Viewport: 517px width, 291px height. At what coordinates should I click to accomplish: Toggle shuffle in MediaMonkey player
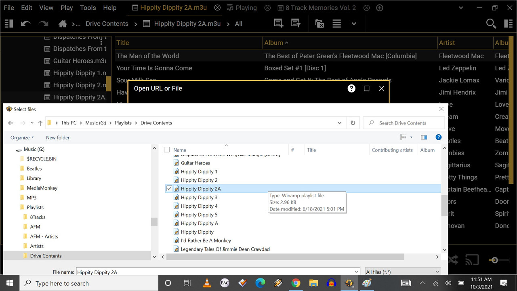[454, 260]
